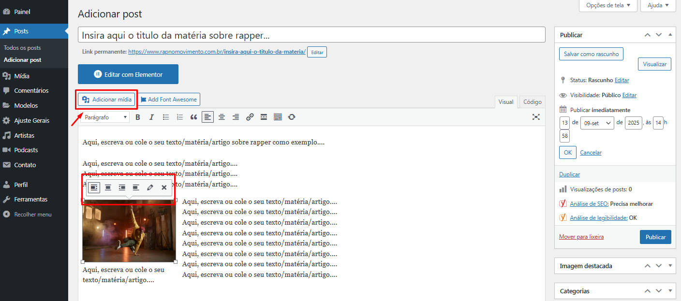This screenshot has width=681, height=301.
Task: Switch to the Código editor tab
Action: pyautogui.click(x=533, y=102)
